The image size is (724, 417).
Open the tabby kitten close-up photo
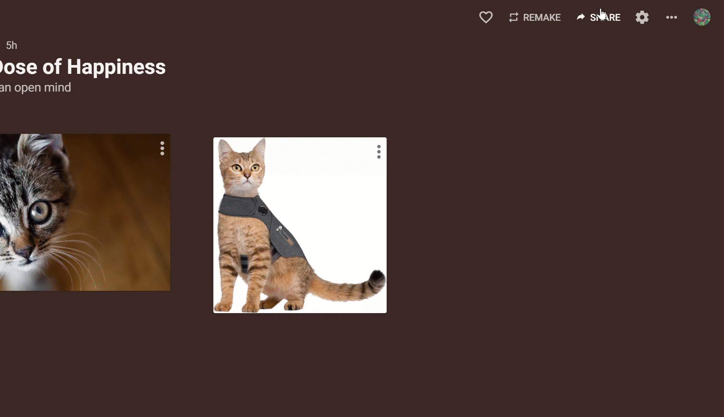coord(85,212)
